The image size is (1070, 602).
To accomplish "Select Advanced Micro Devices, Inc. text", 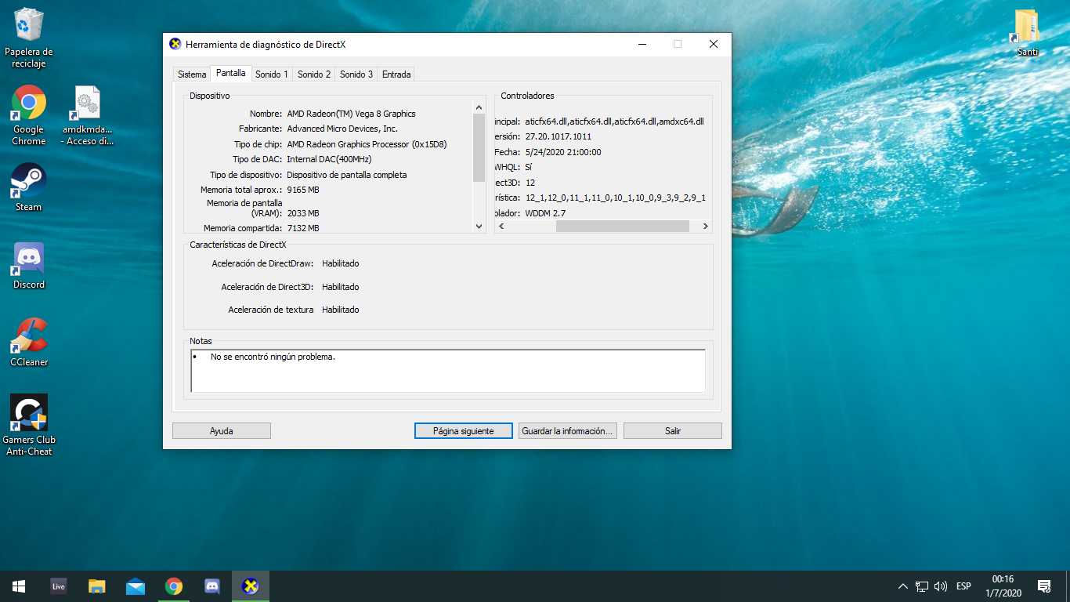I will coord(342,129).
